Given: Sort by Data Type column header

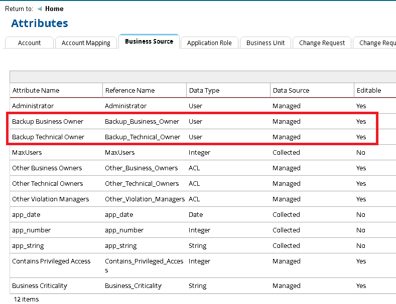Looking at the screenshot, I should (204, 91).
